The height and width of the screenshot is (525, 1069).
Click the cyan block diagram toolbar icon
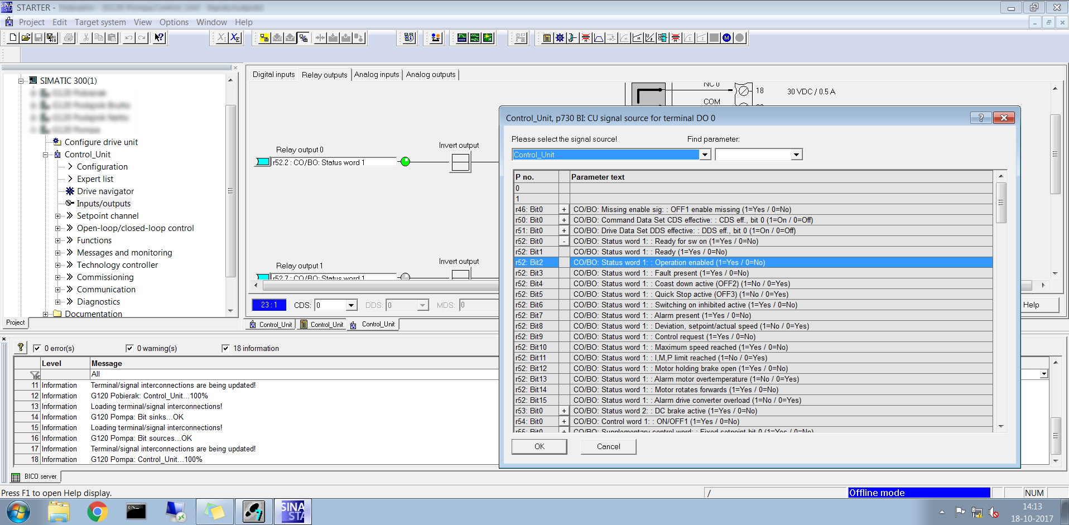663,37
